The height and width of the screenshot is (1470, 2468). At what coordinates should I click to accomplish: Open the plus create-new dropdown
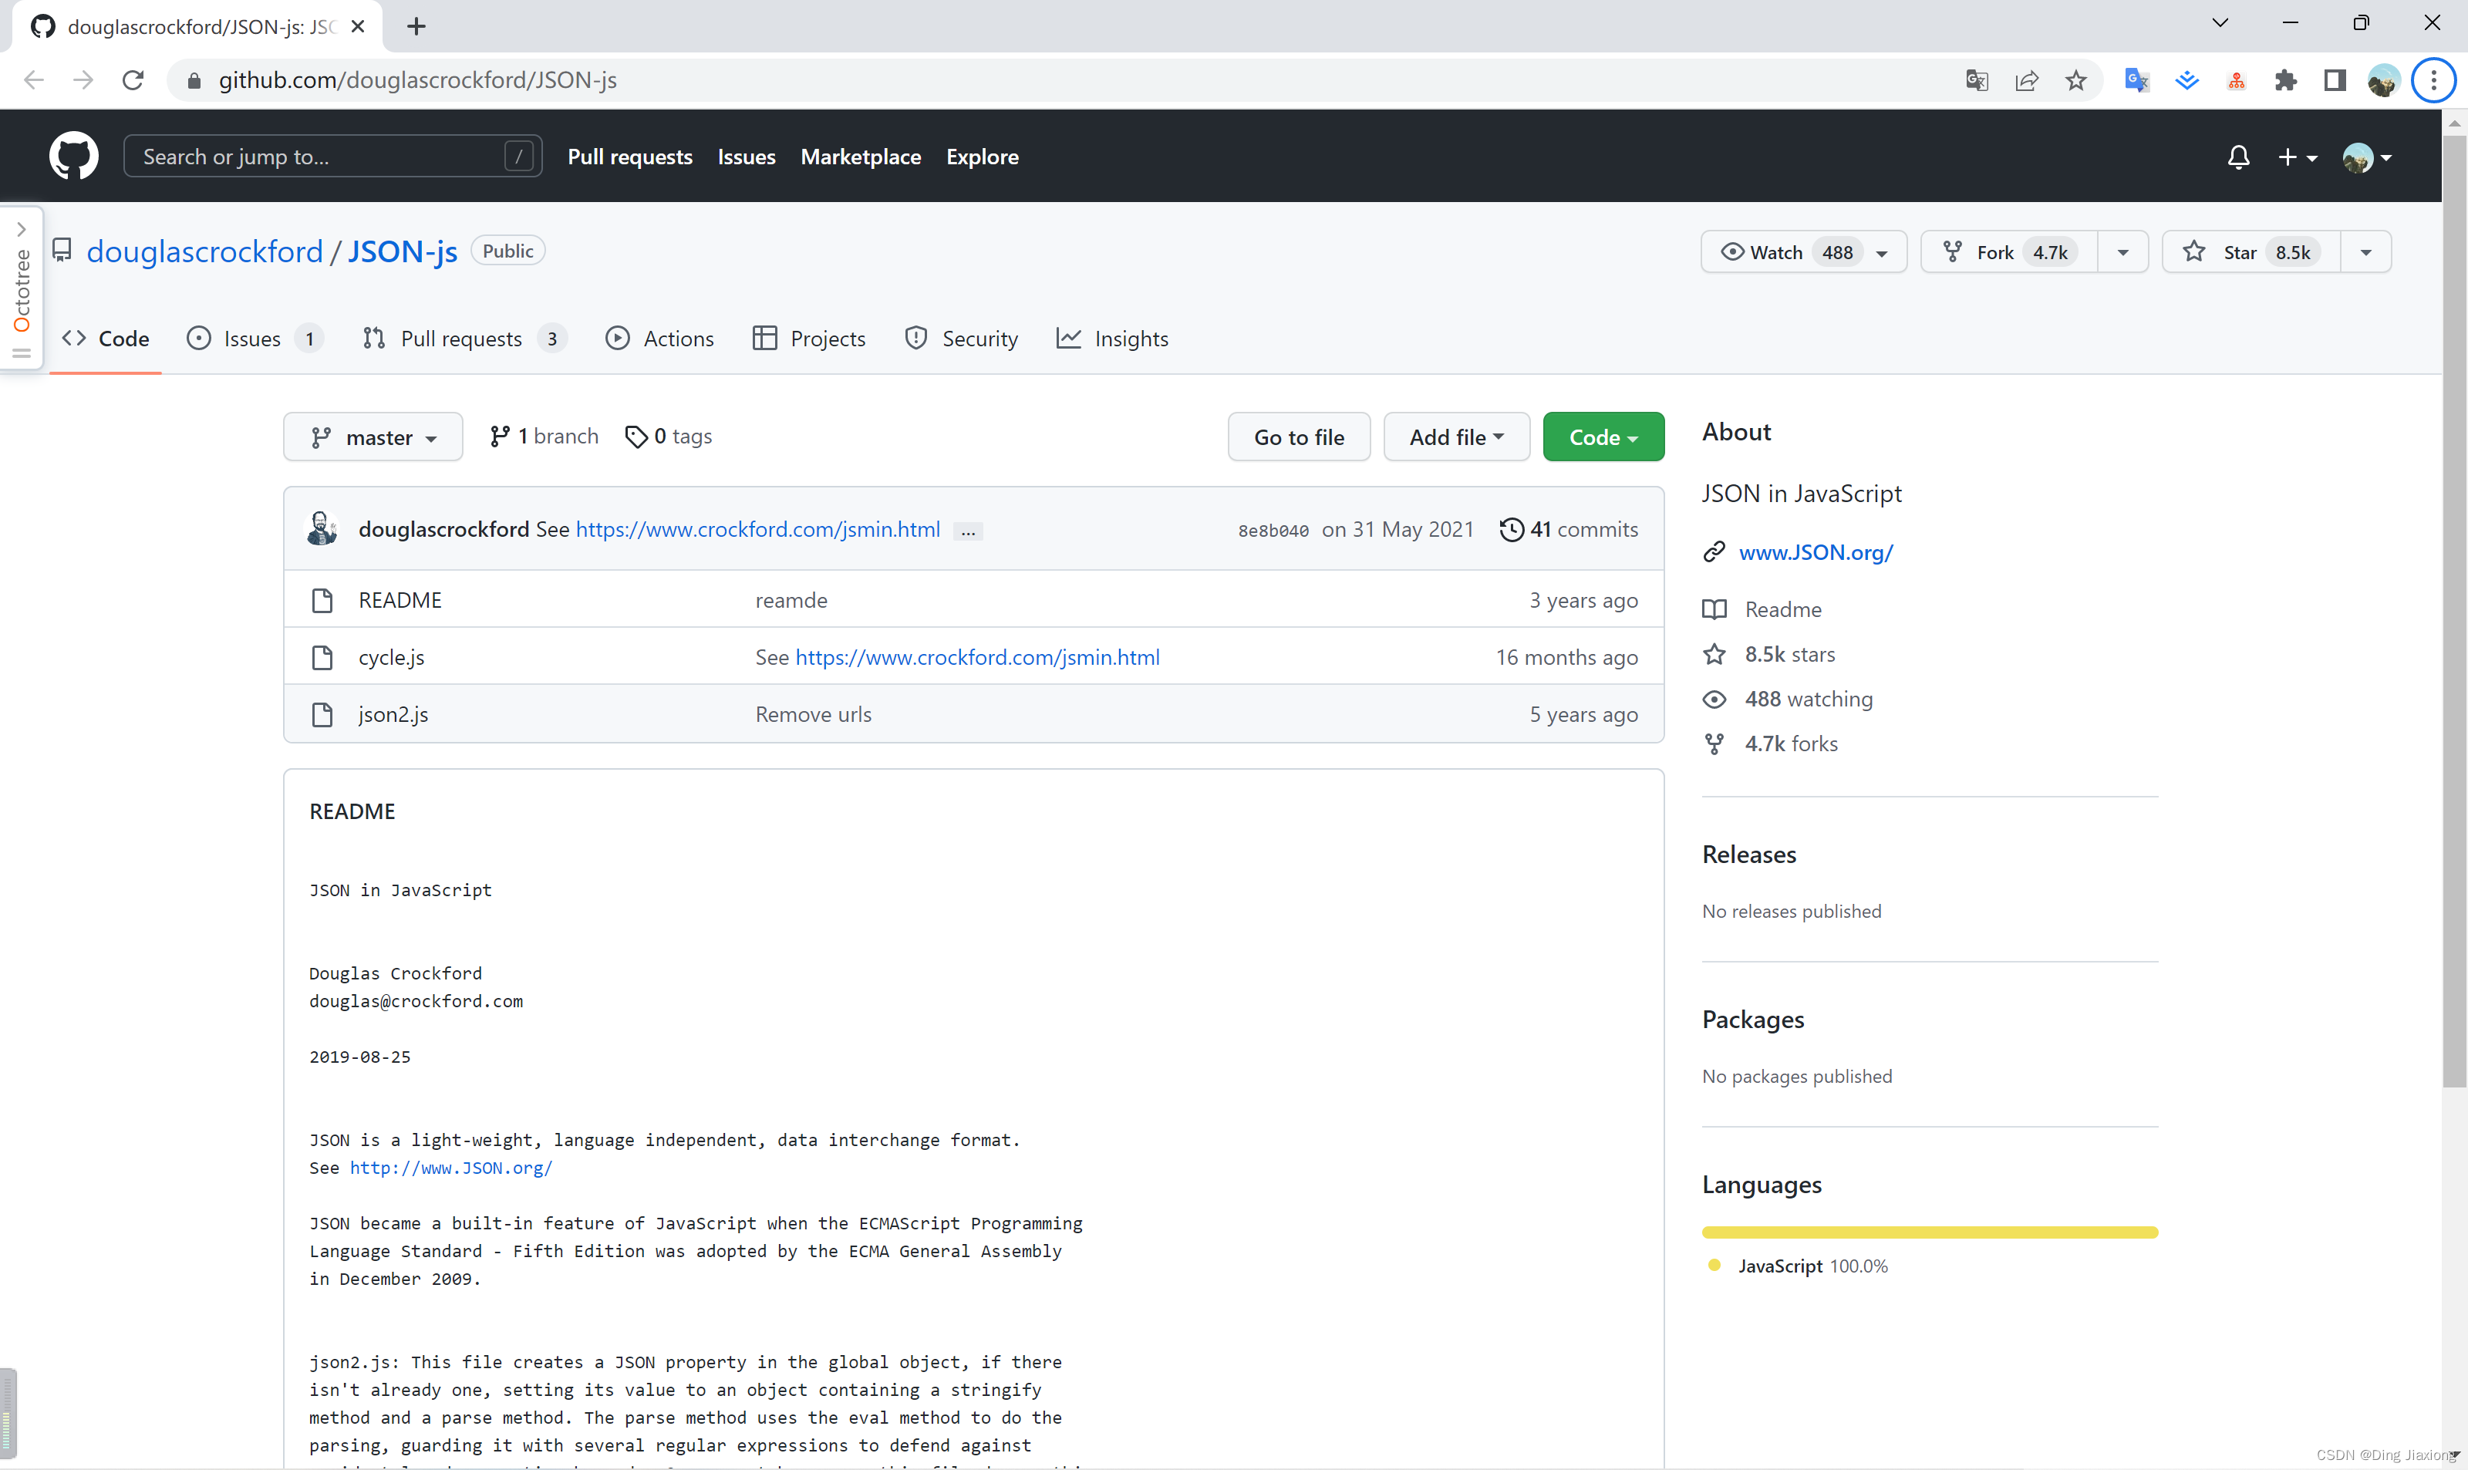[2297, 157]
